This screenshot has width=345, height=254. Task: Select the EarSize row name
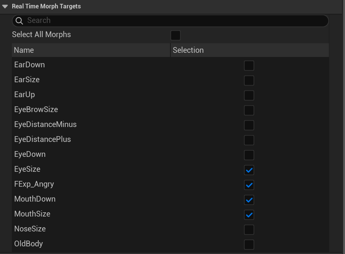point(27,80)
